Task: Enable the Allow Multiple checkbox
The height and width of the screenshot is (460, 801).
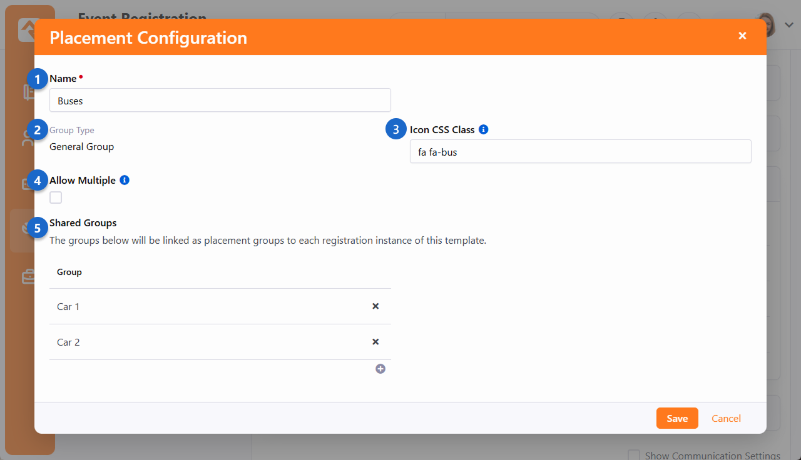Action: (x=56, y=198)
